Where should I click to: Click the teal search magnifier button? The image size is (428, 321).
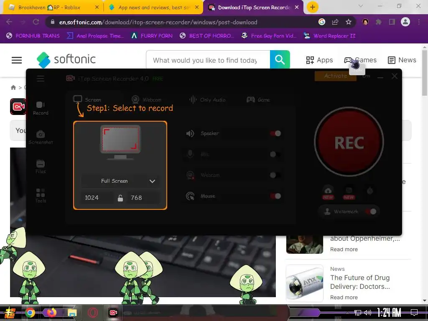coord(280,59)
